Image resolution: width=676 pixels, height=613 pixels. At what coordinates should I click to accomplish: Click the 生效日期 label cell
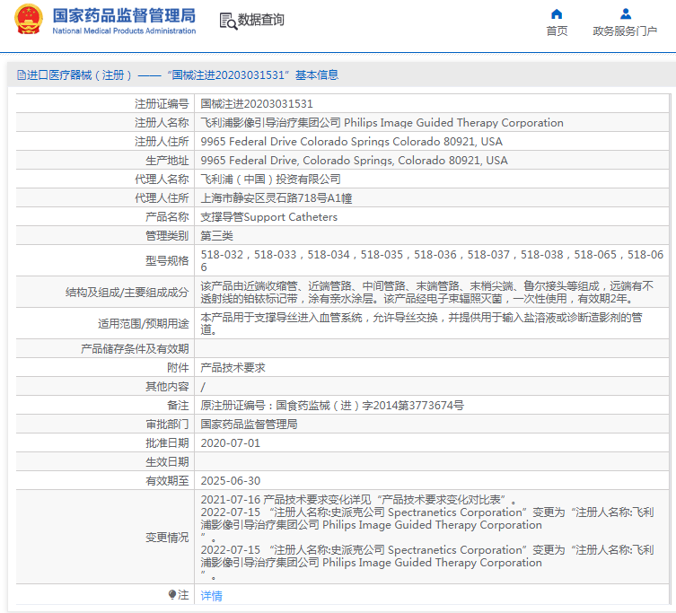click(105, 462)
